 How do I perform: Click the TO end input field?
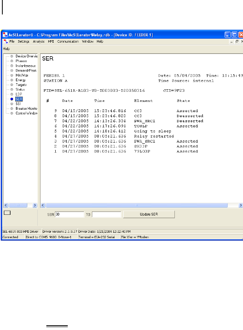(x=107, y=214)
